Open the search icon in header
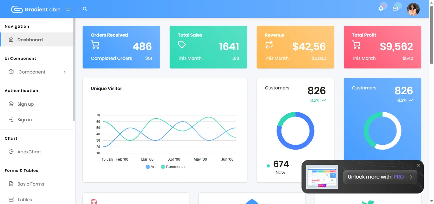The width and height of the screenshot is (434, 204). 85,9
